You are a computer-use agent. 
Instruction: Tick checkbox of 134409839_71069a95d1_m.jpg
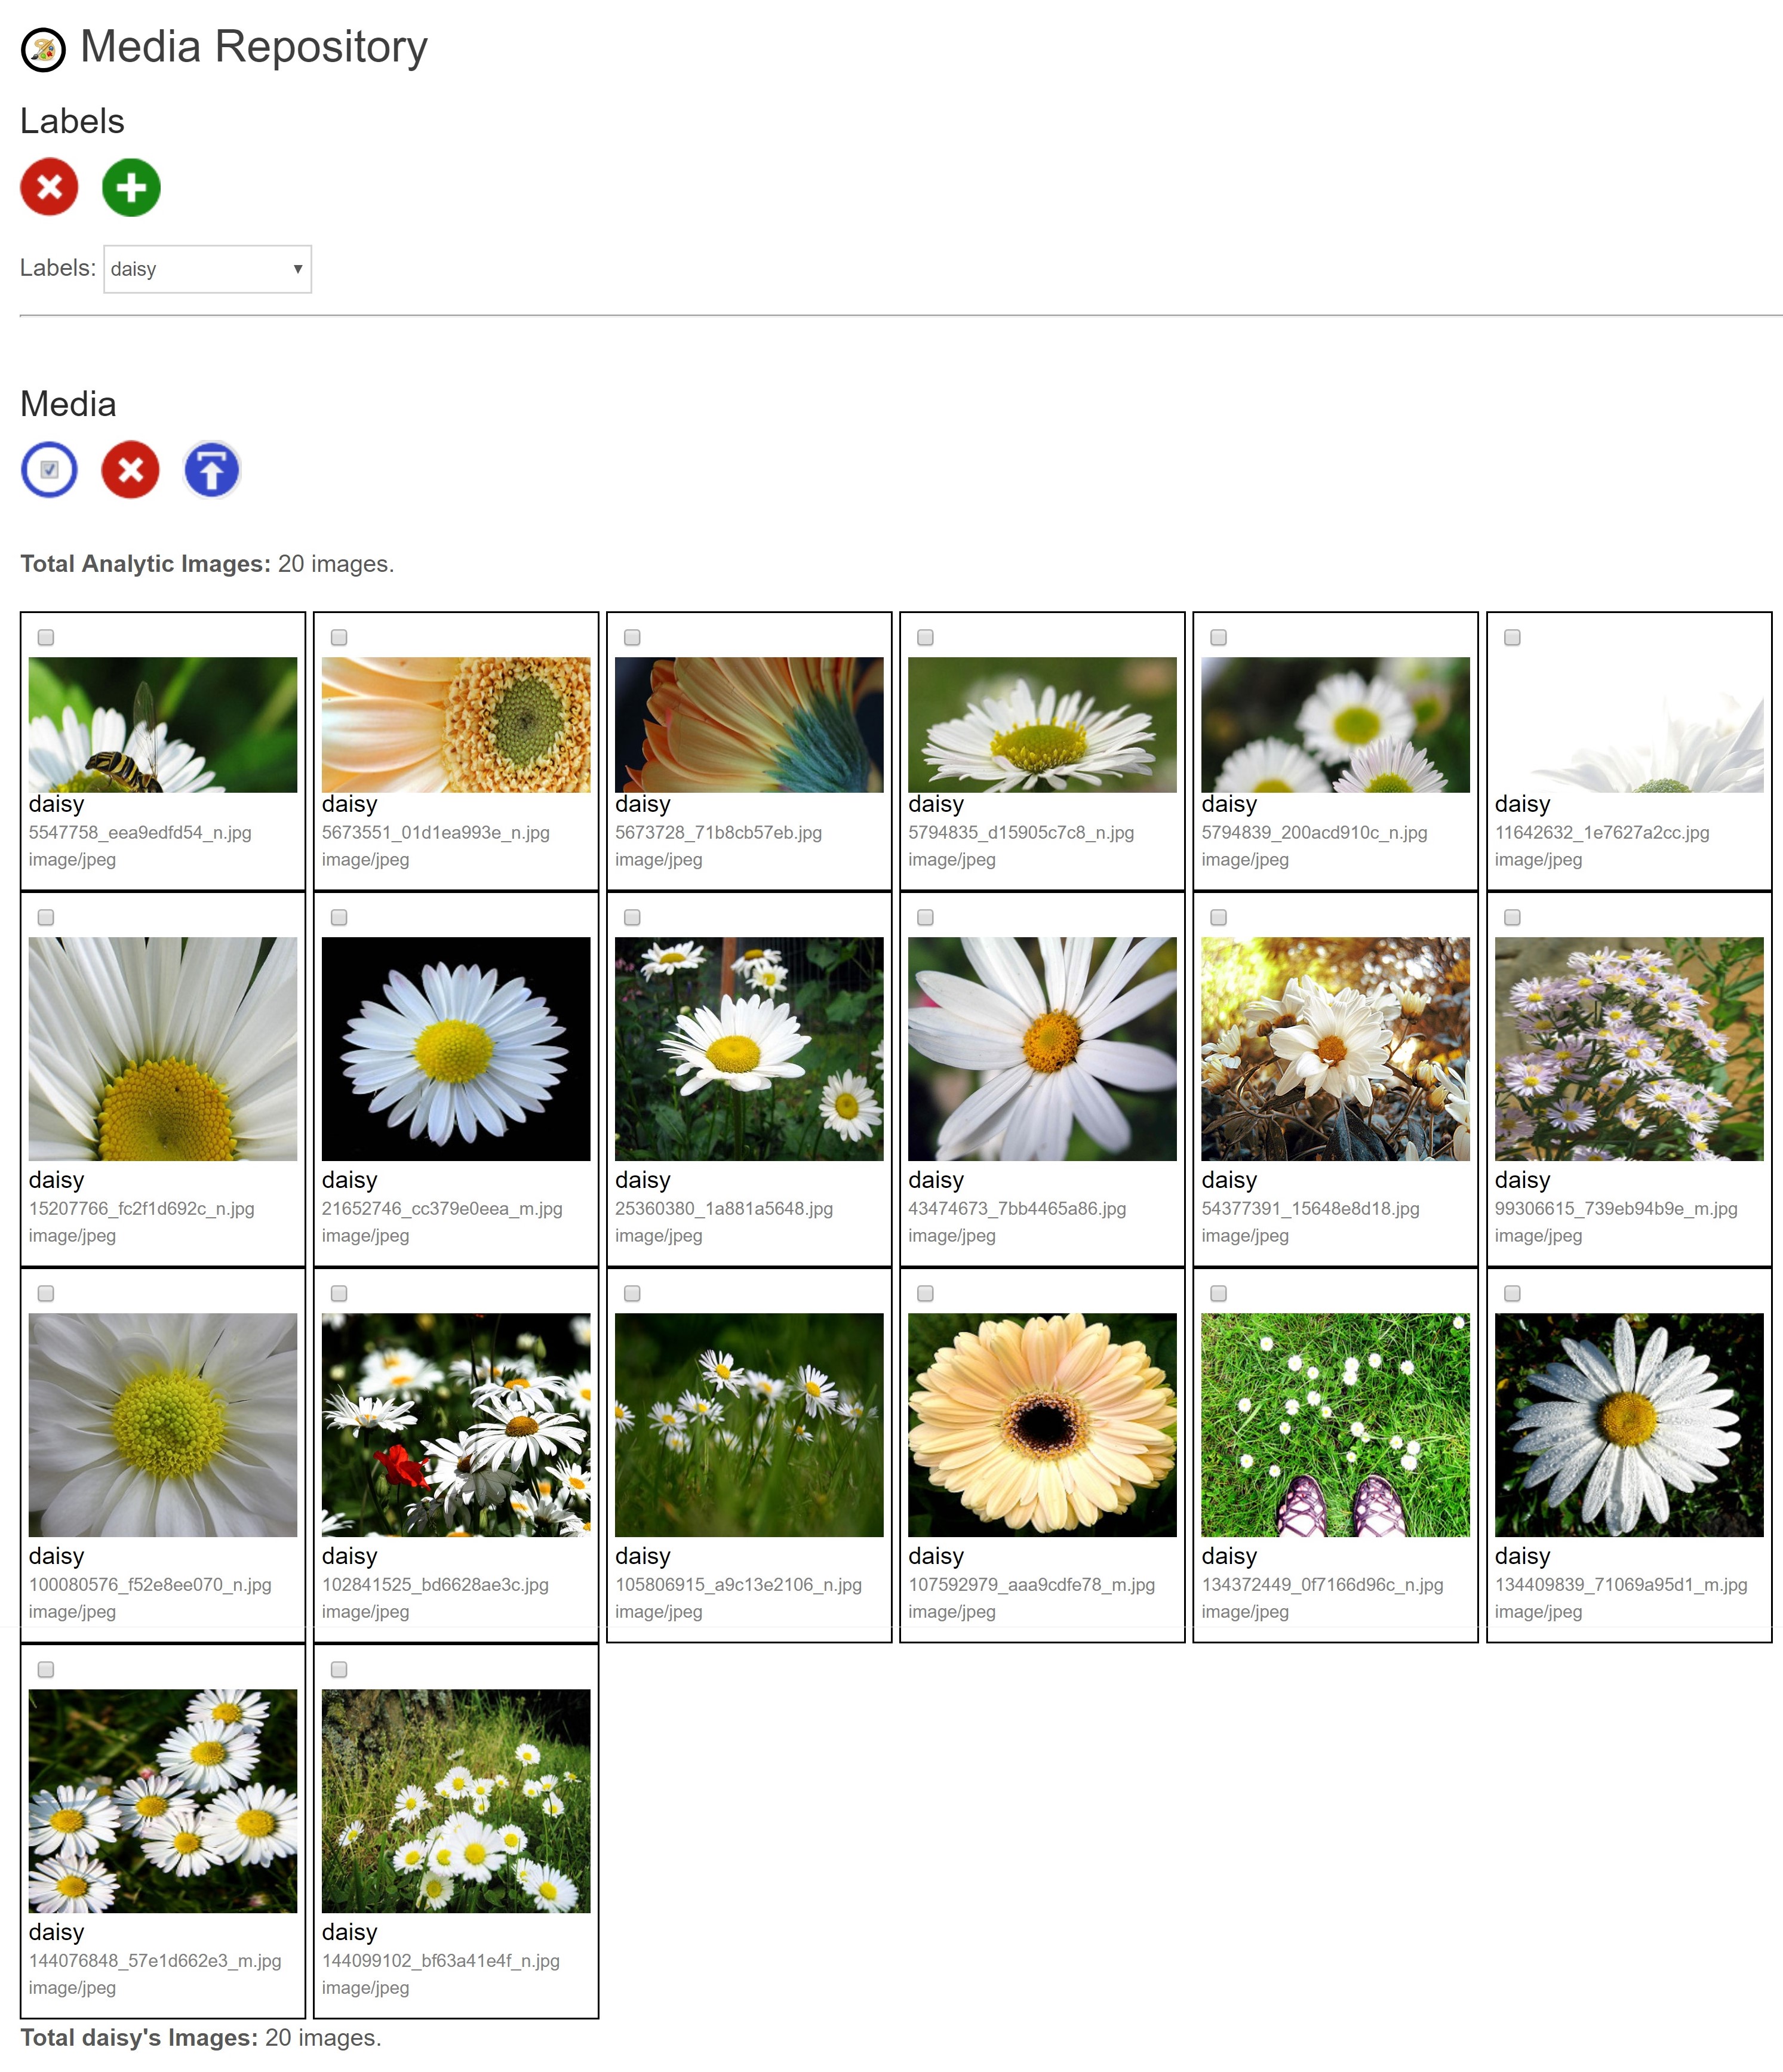point(1512,1293)
